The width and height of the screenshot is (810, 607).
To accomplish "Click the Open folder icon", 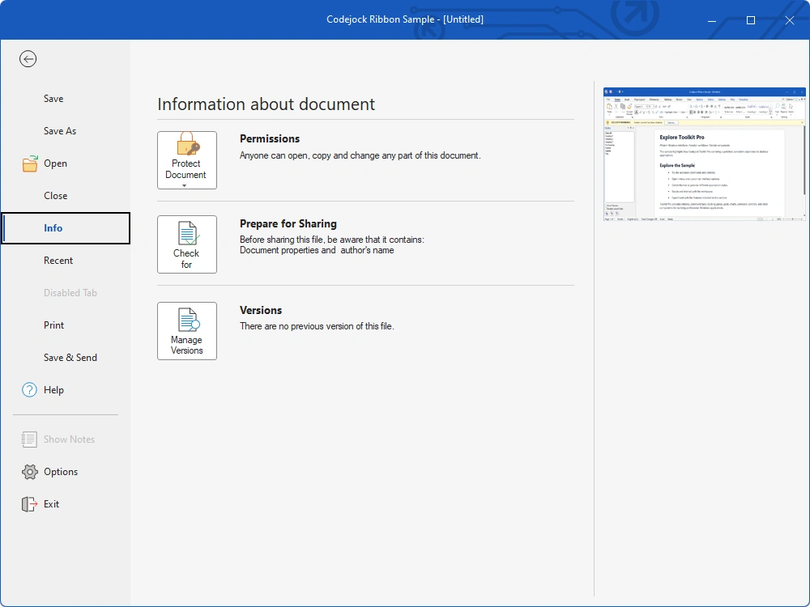I will (30, 163).
